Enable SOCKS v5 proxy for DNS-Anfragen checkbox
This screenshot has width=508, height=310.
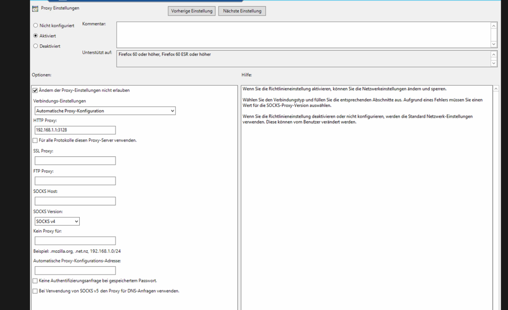click(35, 291)
